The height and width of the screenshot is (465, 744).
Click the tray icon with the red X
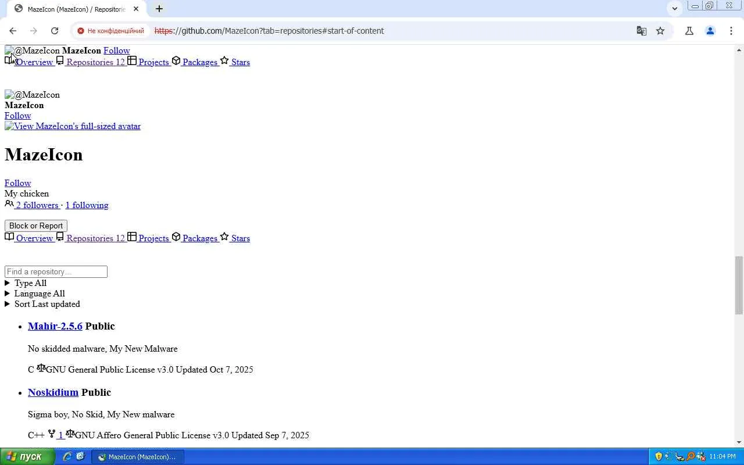pos(700,457)
